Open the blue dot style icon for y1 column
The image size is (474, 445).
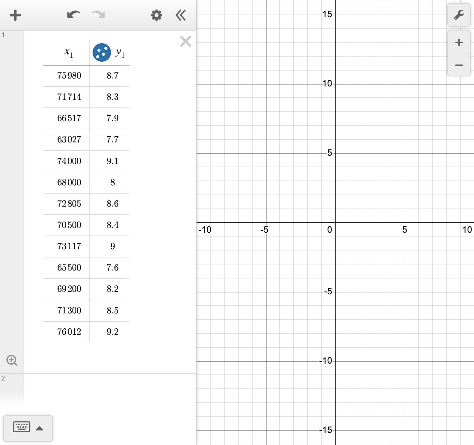(101, 52)
